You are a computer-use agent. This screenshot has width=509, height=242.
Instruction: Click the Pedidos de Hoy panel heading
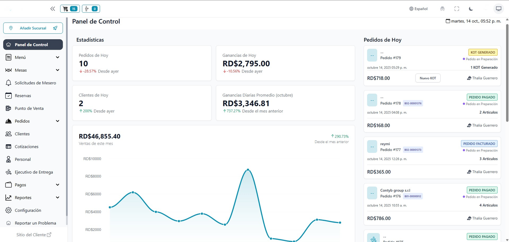coord(382,40)
